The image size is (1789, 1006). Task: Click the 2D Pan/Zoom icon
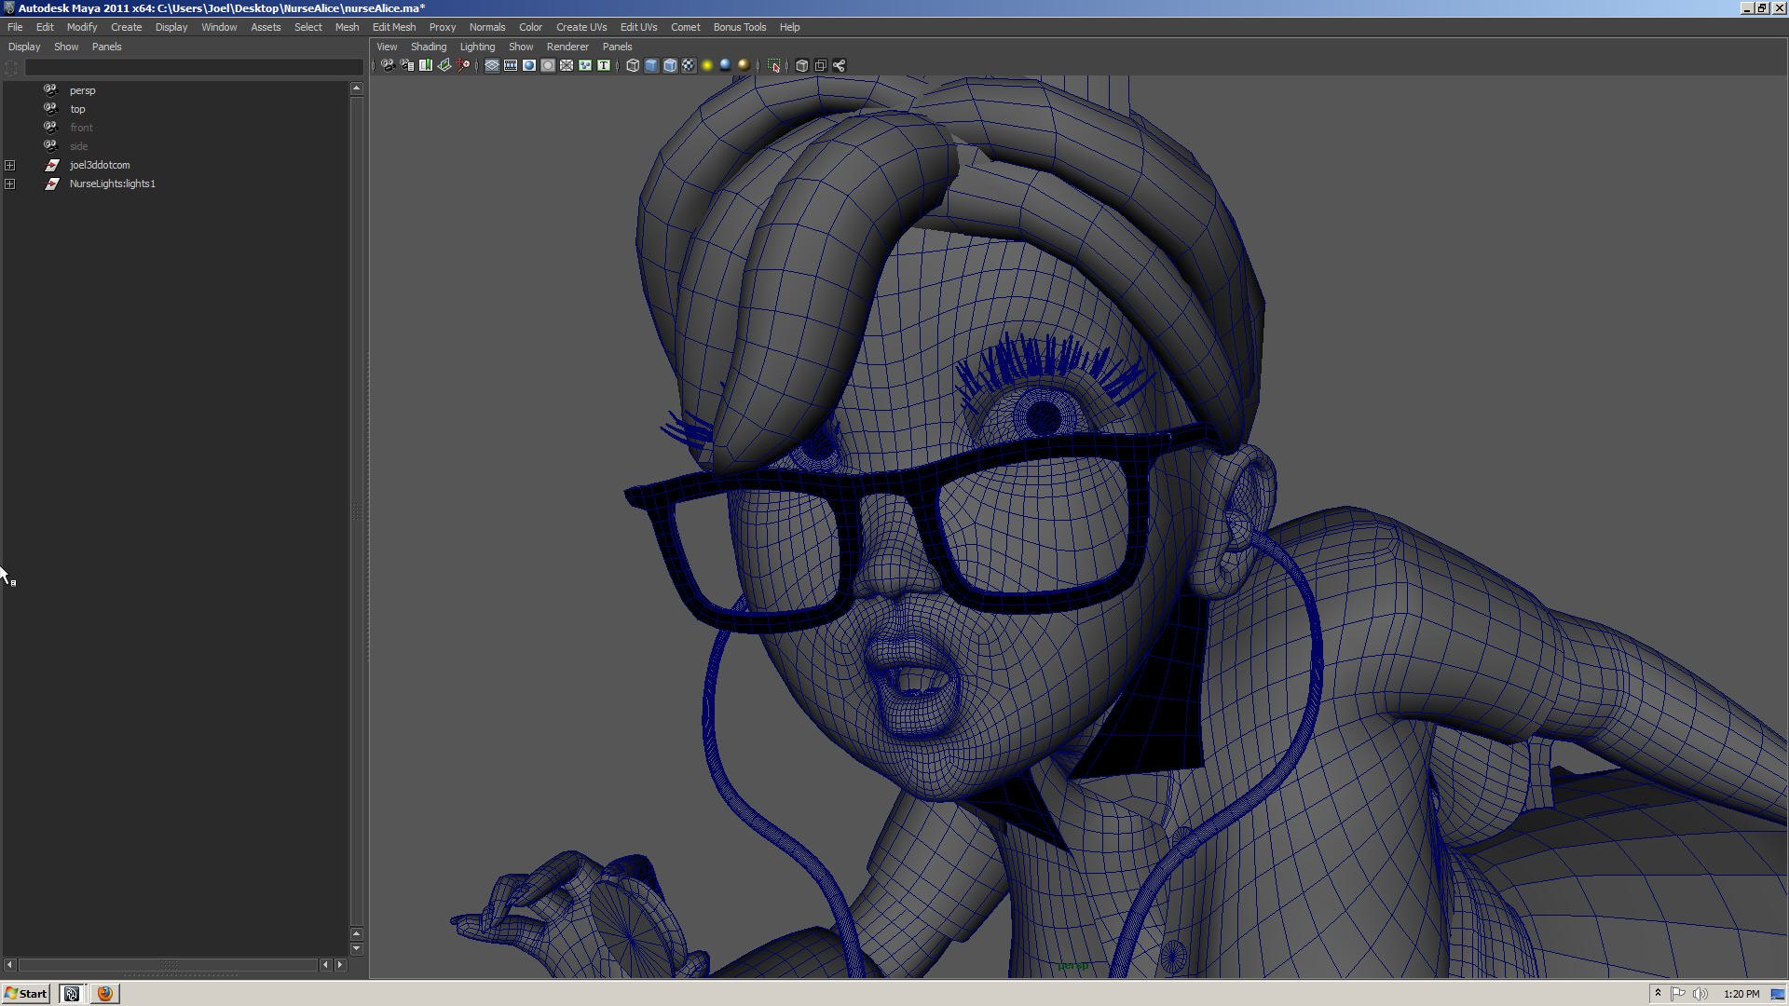(x=463, y=65)
